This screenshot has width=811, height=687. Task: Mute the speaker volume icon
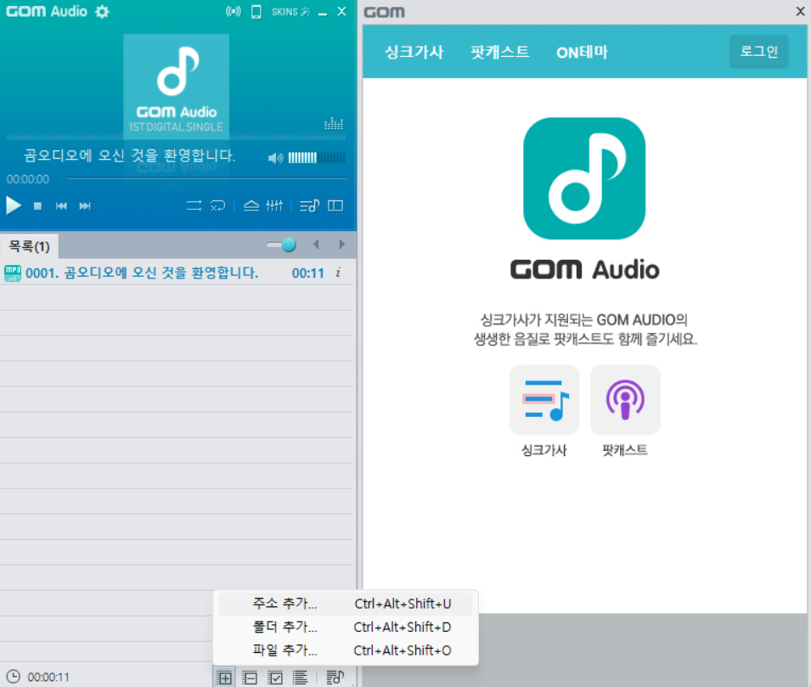click(276, 158)
